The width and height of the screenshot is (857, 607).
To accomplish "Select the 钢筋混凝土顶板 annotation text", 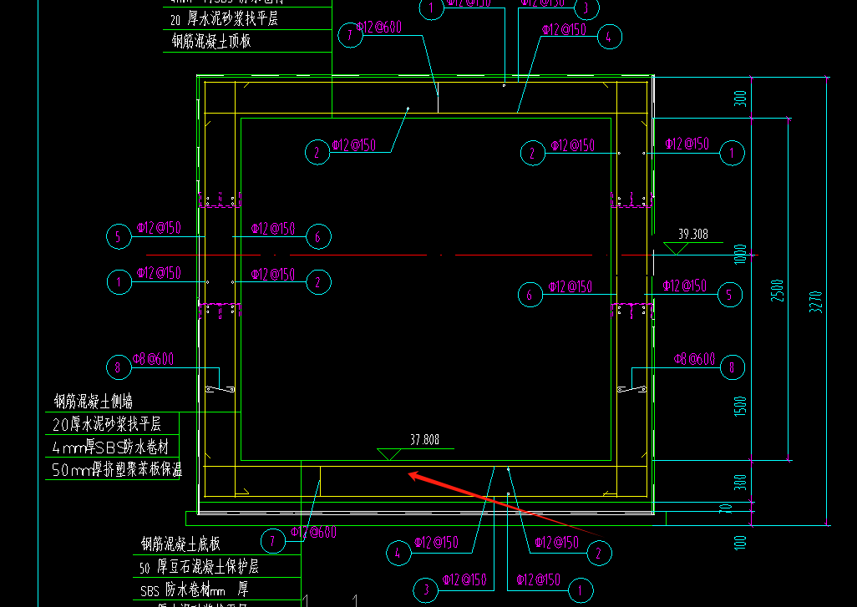I will (x=211, y=41).
